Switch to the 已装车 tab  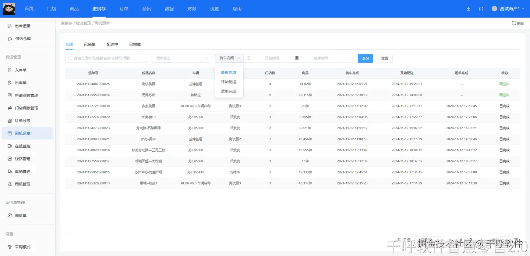[x=89, y=44]
